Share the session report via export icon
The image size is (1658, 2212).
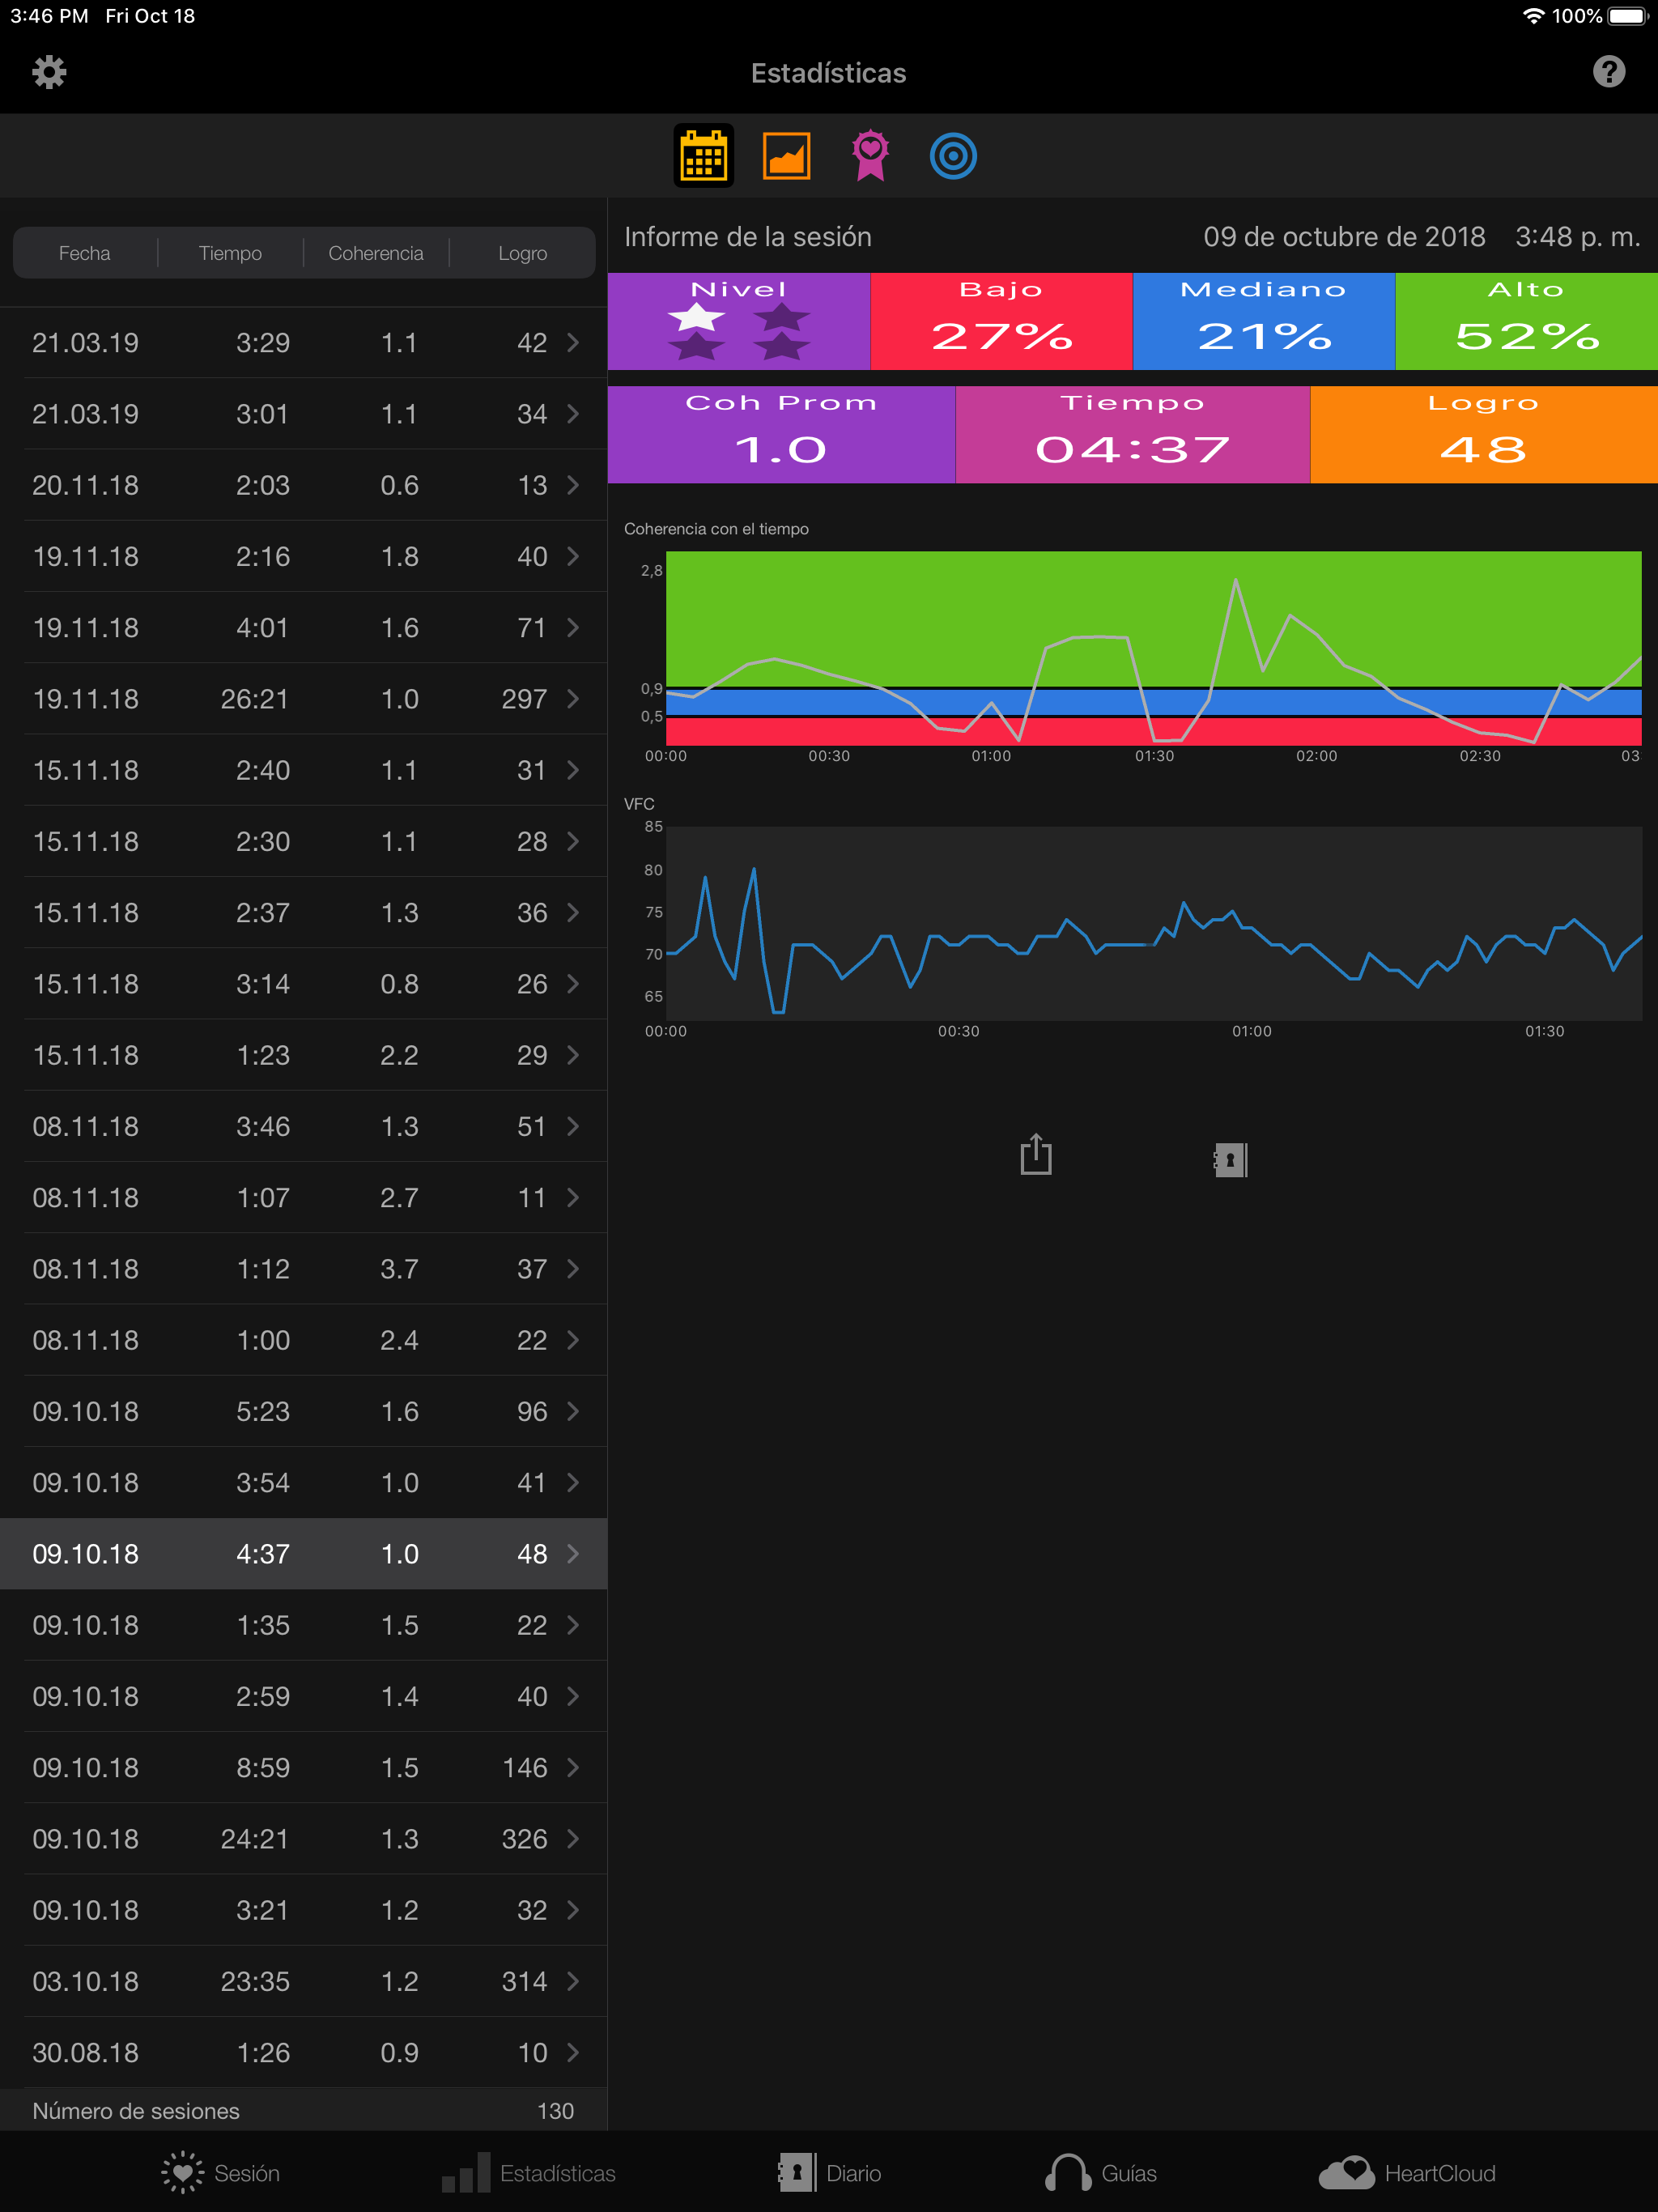1036,1155
